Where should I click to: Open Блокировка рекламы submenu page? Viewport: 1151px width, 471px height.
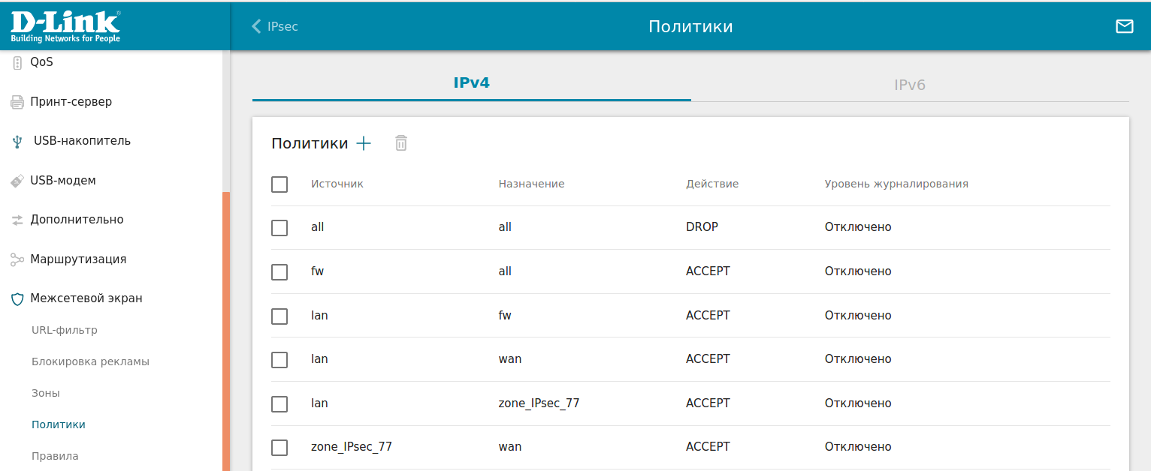click(x=90, y=361)
